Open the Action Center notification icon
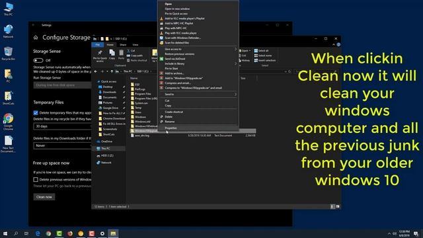423x238 pixels. [416, 233]
